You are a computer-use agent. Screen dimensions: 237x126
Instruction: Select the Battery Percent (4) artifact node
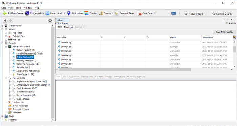[x=25, y=50]
